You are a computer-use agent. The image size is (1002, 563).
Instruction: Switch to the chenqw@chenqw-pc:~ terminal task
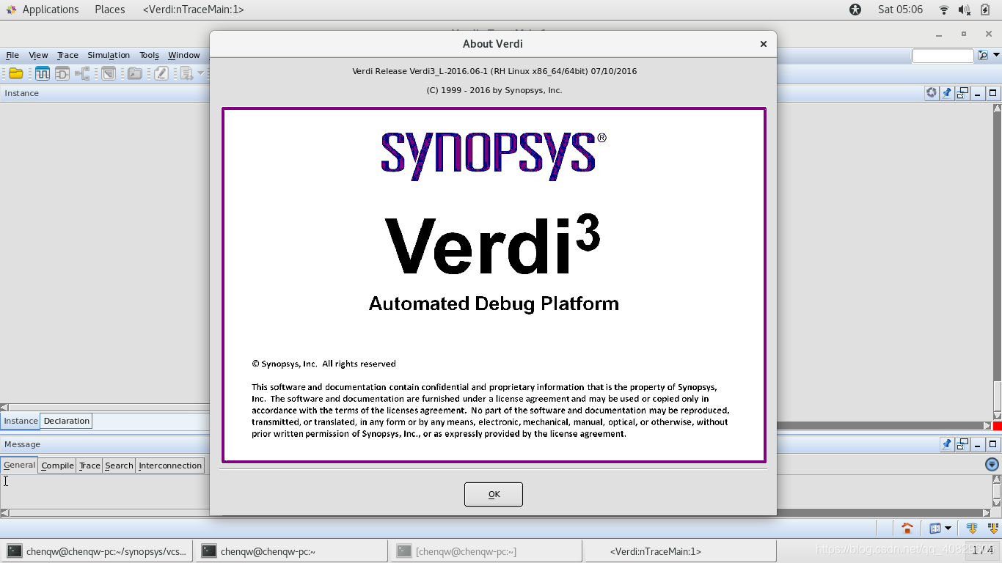(x=292, y=551)
